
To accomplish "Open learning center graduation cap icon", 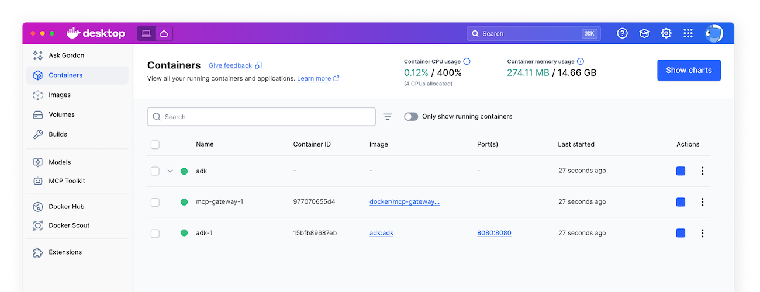I will point(644,33).
